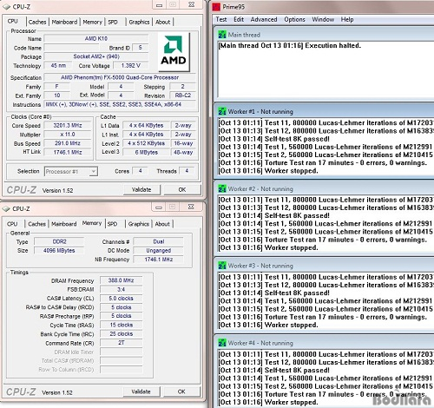Click the Bank Cycle Time value 25 clocks
This screenshot has width=434, height=408.
[122, 334]
